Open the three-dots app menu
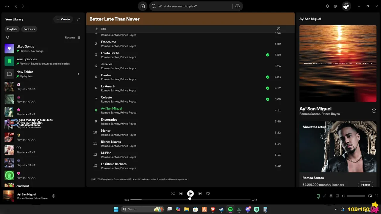This screenshot has height=214, width=381. (x=7, y=6)
